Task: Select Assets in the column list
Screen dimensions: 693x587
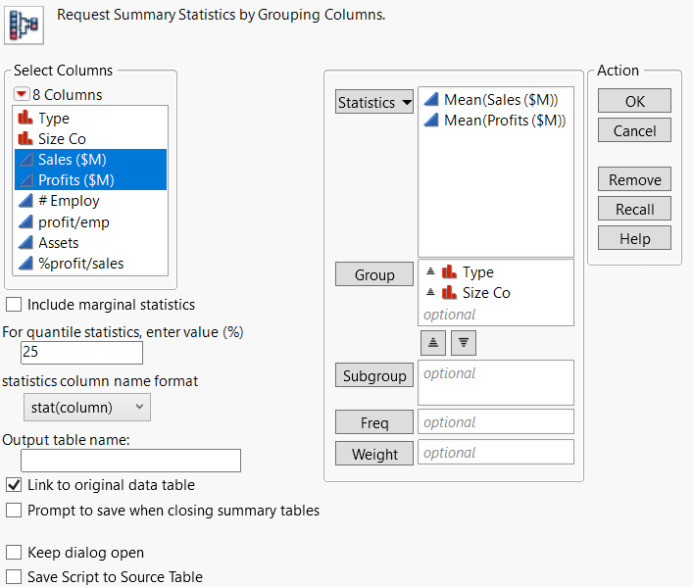Action: [x=59, y=242]
